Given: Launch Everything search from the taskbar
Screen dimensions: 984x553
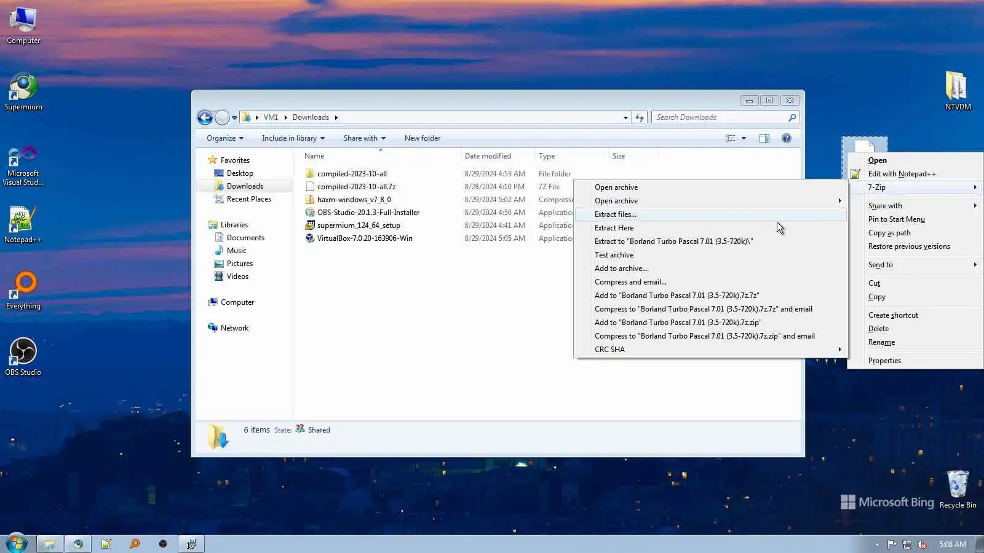Looking at the screenshot, I should (135, 544).
